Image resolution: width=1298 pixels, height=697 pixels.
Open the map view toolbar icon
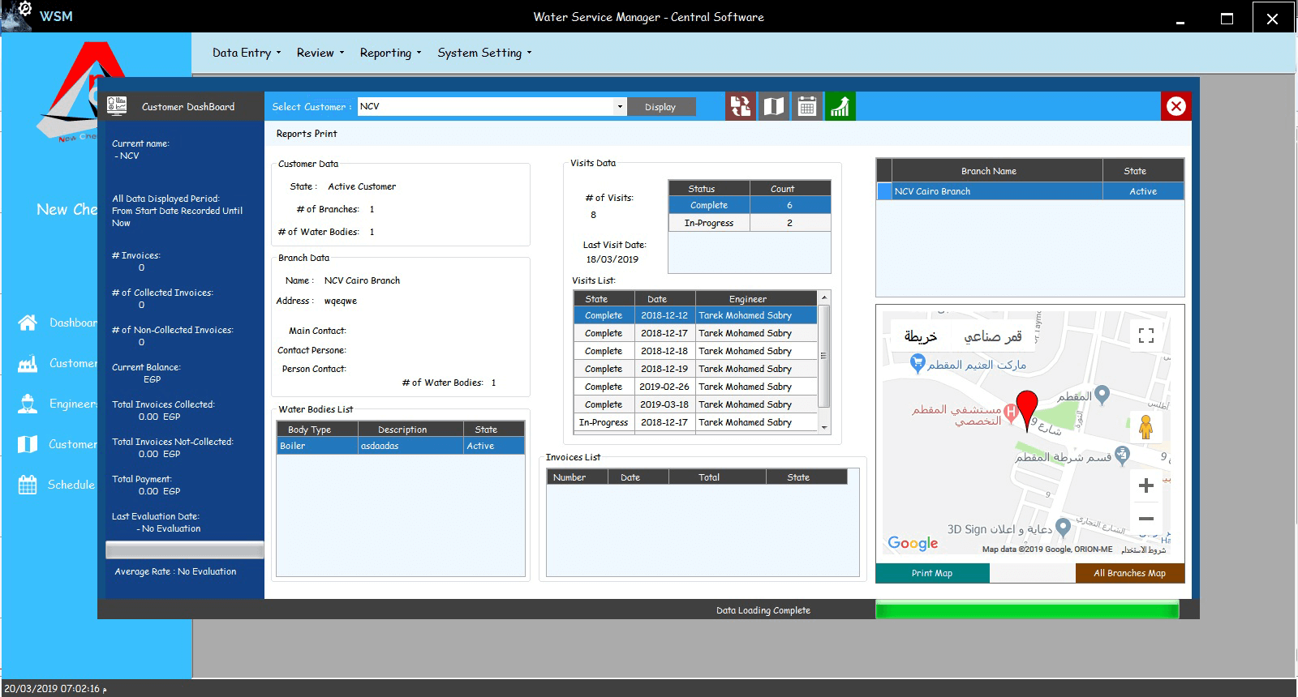click(773, 106)
